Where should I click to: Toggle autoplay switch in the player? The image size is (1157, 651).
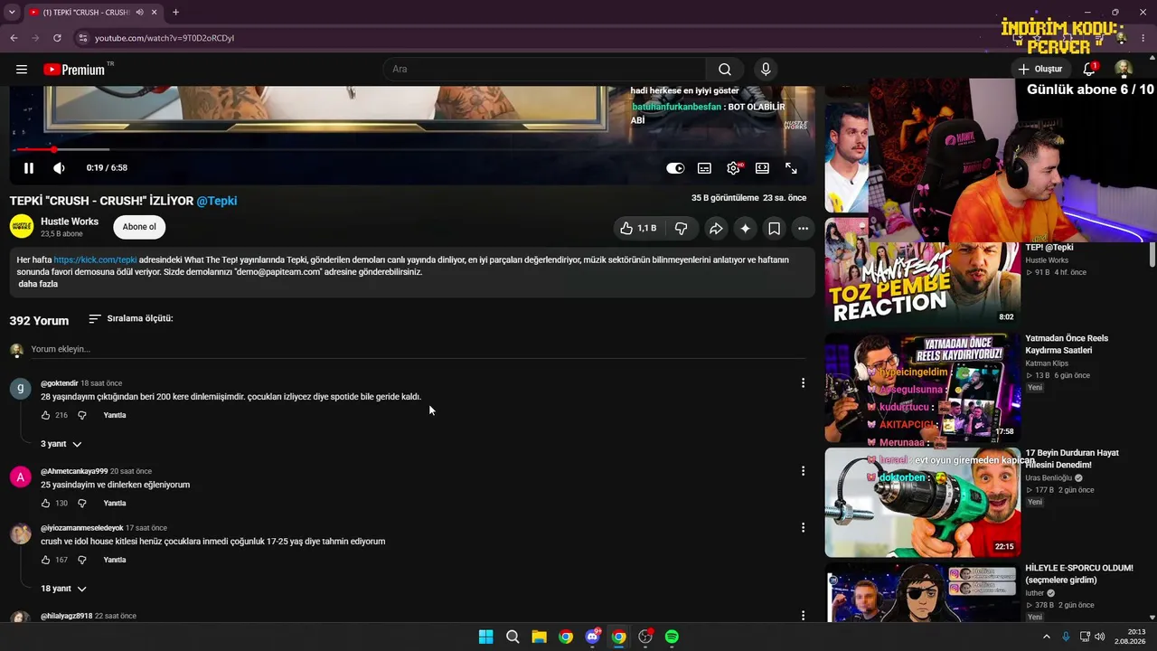click(675, 168)
